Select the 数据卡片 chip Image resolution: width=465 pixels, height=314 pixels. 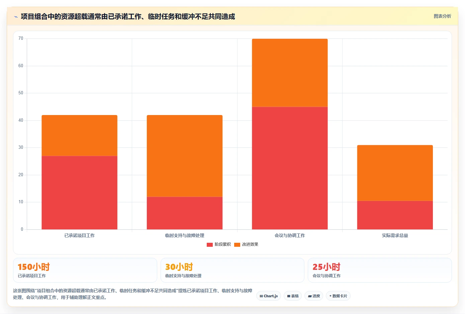(x=338, y=296)
